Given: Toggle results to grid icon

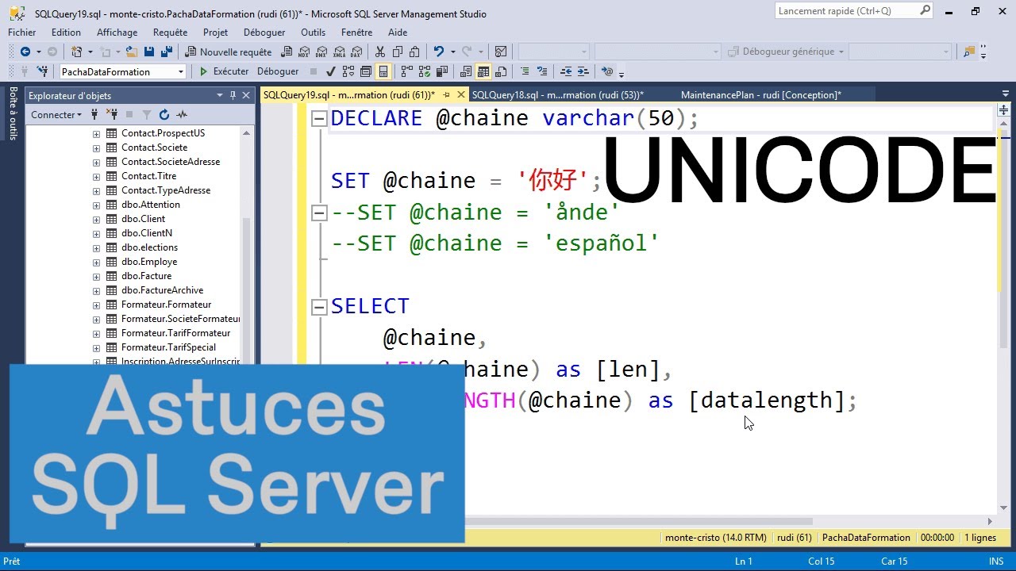Looking at the screenshot, I should pyautogui.click(x=483, y=71).
